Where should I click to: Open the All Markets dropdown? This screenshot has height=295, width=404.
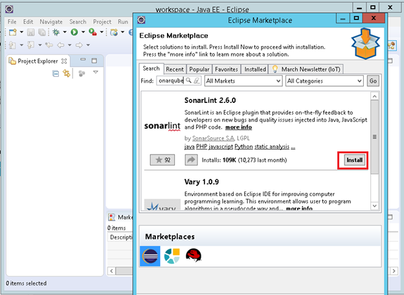[x=243, y=81]
